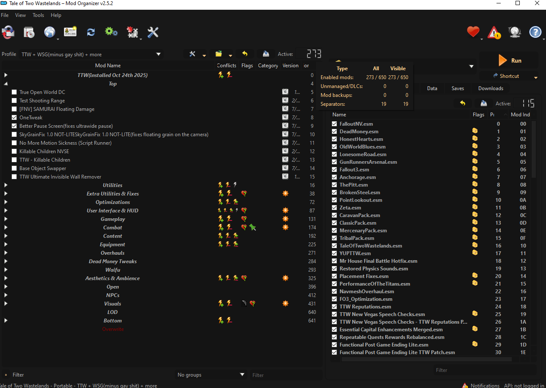The image size is (546, 388).
Task: Expand the Aesthetics & Ambience separator
Action: click(x=6, y=278)
